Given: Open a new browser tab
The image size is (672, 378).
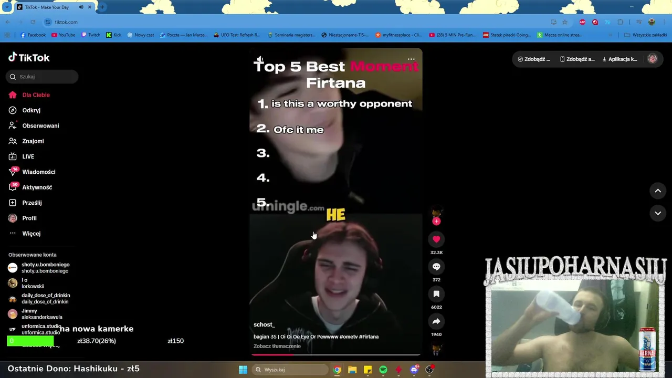Looking at the screenshot, I should [102, 7].
